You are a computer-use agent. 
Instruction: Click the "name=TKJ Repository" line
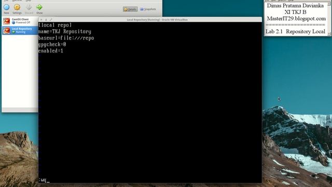[x=65, y=32]
